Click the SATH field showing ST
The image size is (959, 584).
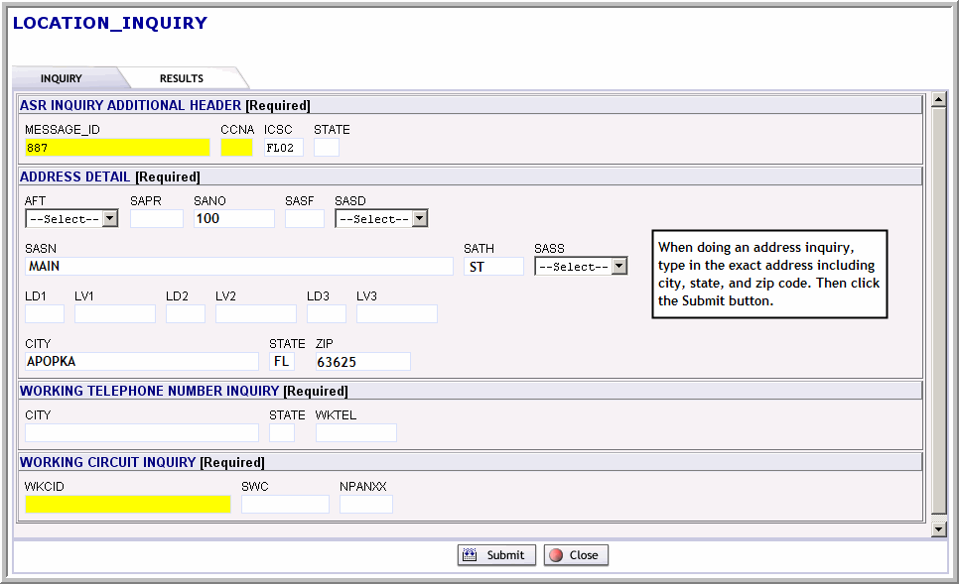tap(493, 267)
